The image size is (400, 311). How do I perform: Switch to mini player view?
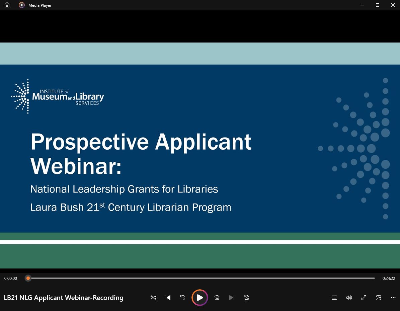coord(379,298)
